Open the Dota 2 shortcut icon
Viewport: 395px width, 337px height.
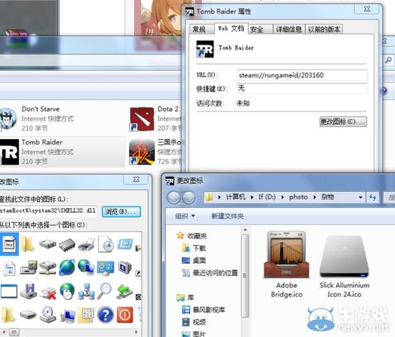(142, 119)
